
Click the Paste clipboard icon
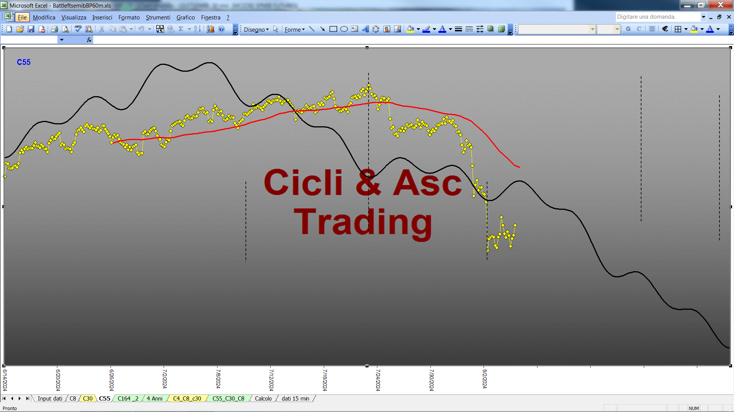[123, 29]
